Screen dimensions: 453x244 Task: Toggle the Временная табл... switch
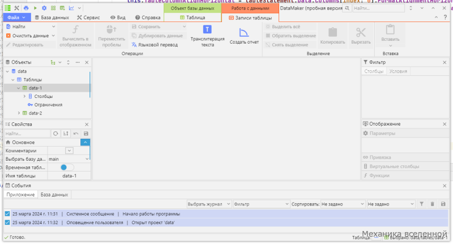point(67,167)
